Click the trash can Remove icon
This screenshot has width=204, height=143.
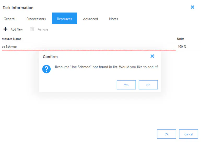32,29
